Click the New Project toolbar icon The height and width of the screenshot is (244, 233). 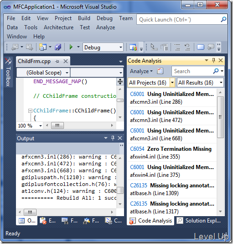click(x=43, y=47)
